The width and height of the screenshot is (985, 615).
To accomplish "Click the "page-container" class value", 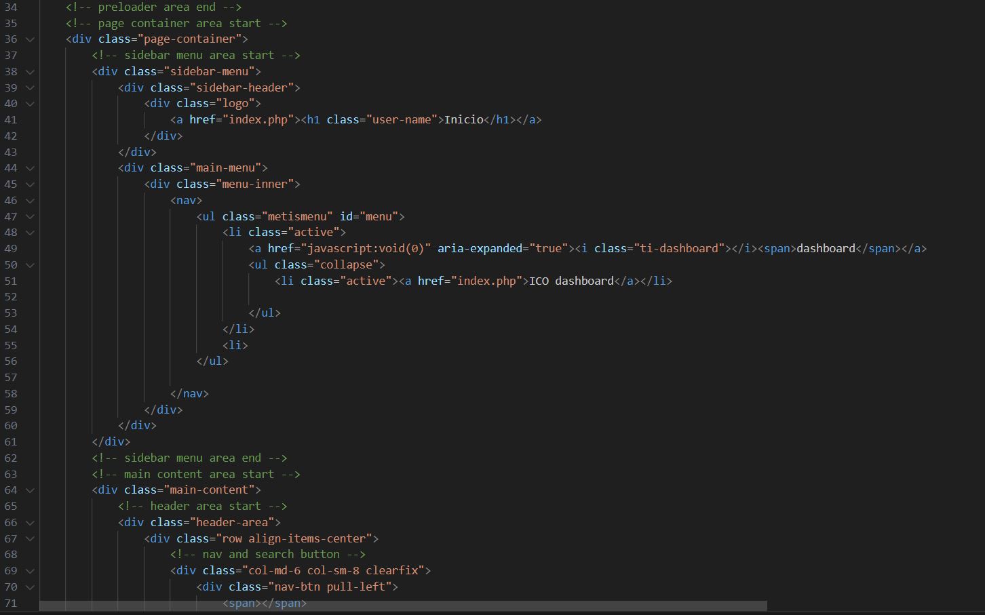I will (189, 39).
